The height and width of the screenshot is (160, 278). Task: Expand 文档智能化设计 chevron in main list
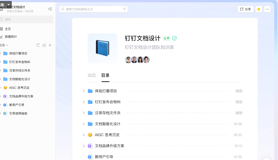point(84,124)
